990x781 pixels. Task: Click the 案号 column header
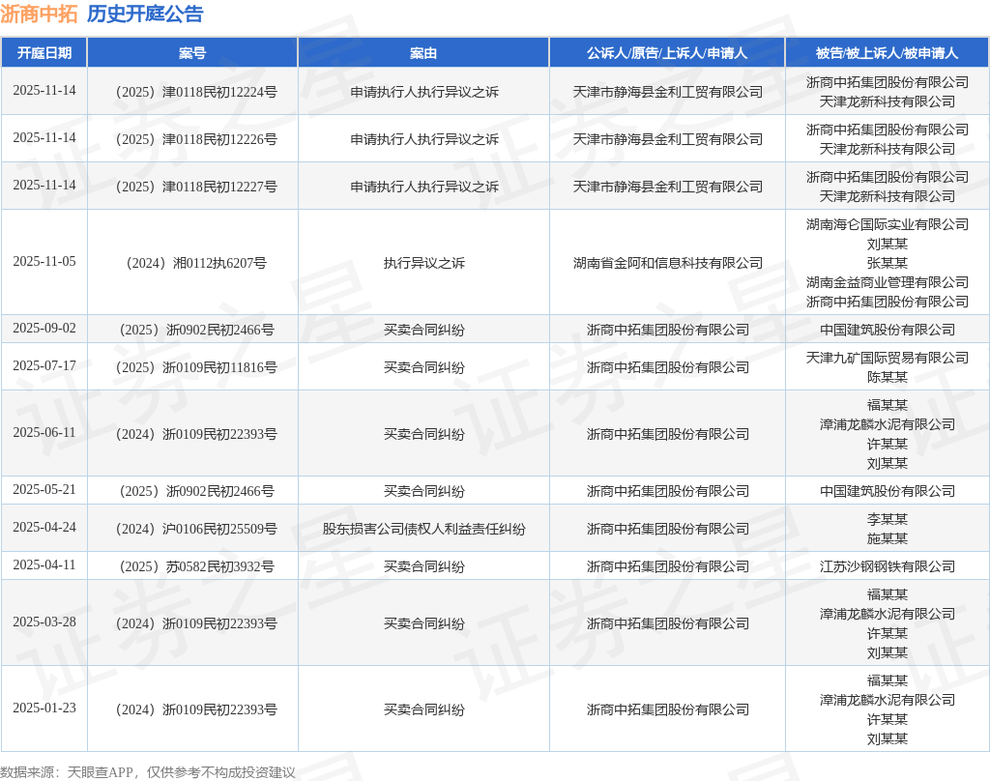tap(192, 53)
